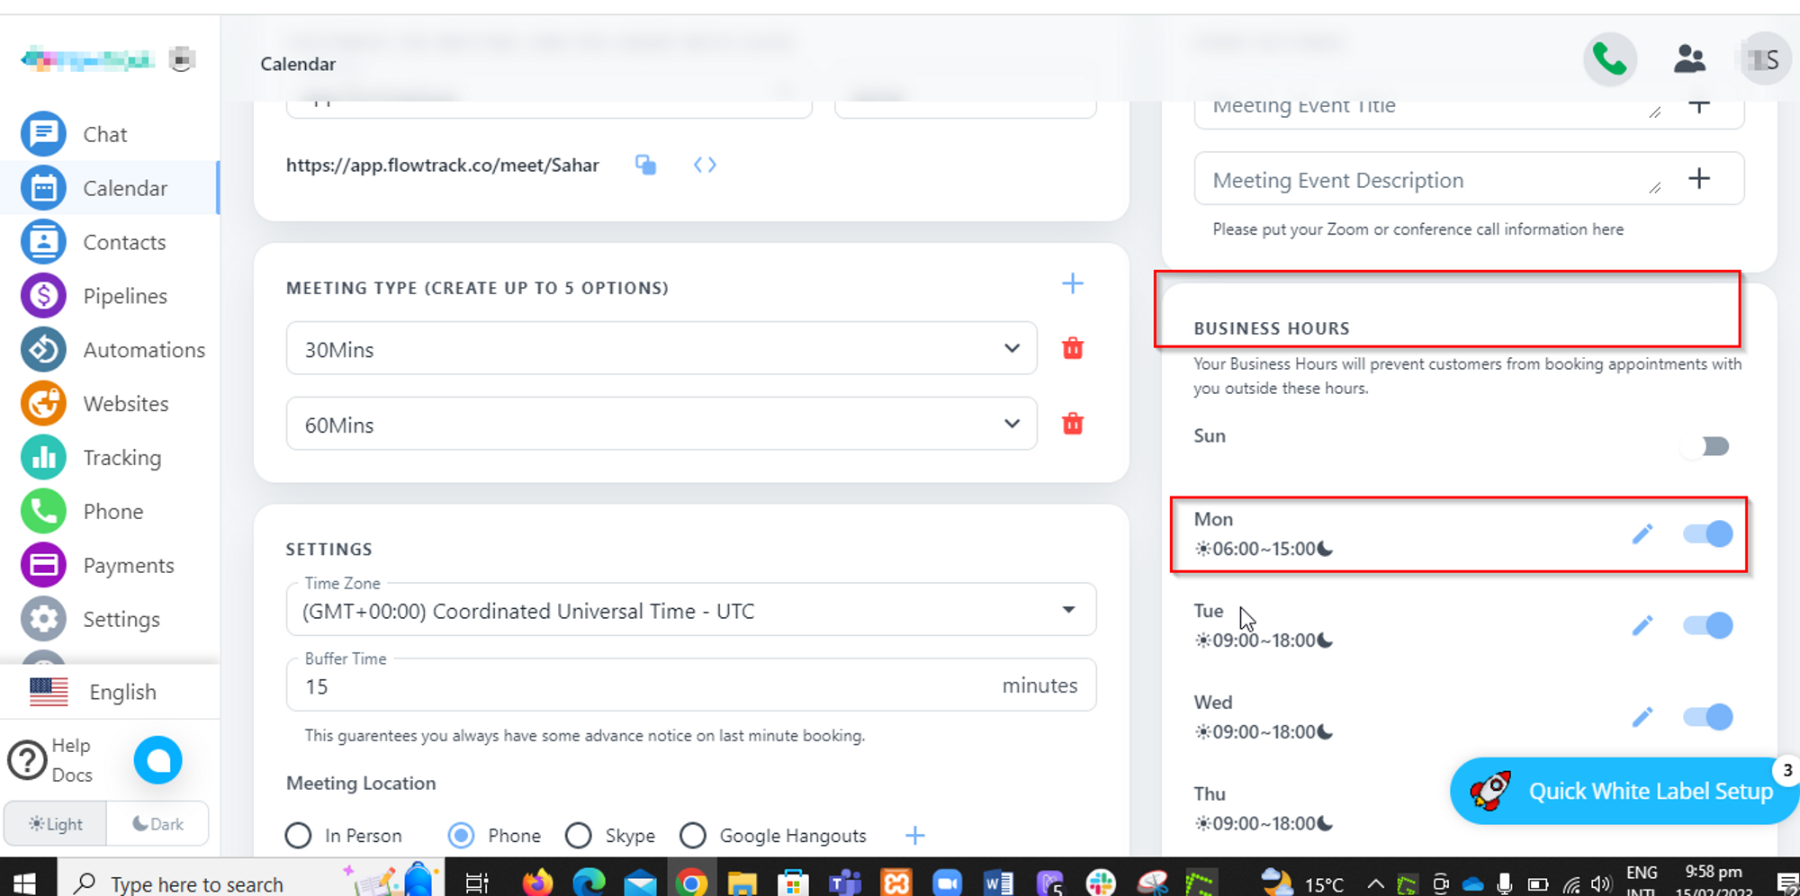Open the Time Zone dropdown
Viewport: 1800px width, 896px height.
(1067, 610)
